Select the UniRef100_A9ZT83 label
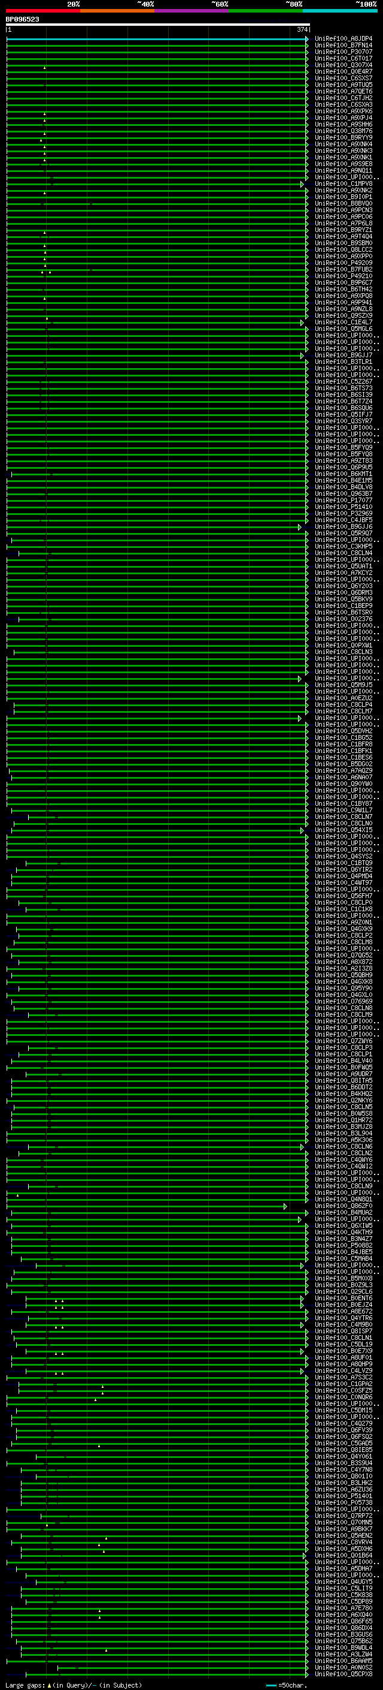 tap(344, 460)
